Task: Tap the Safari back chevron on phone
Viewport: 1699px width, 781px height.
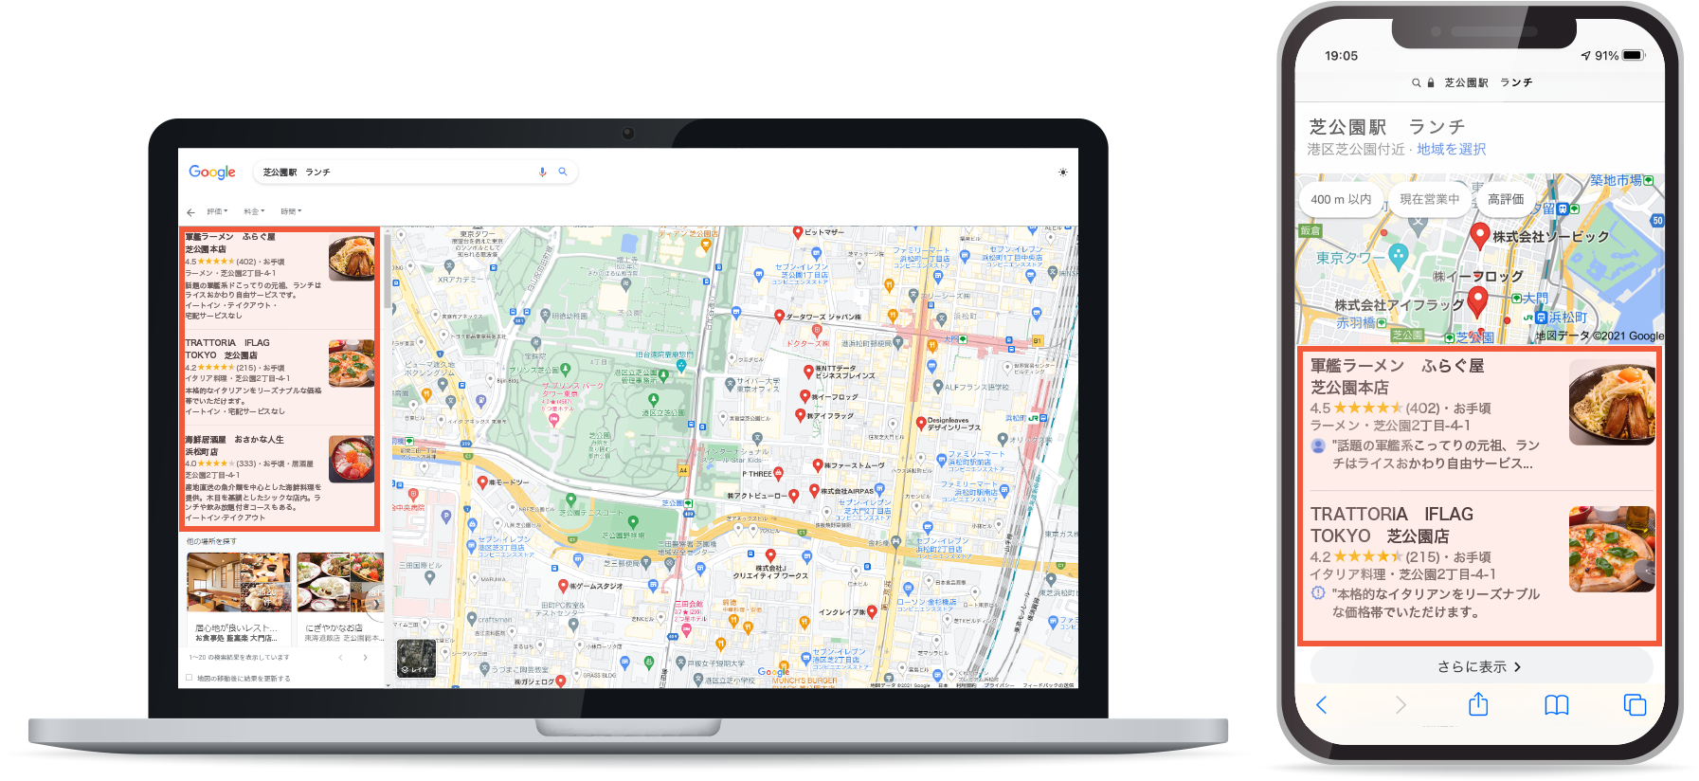Action: 1322,704
